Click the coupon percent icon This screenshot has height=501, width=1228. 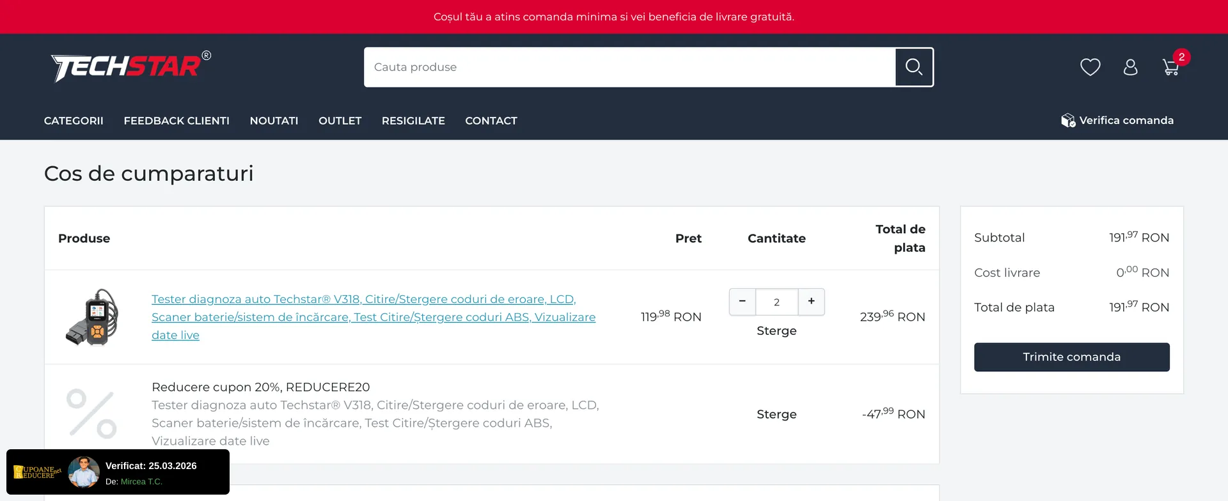coord(91,414)
